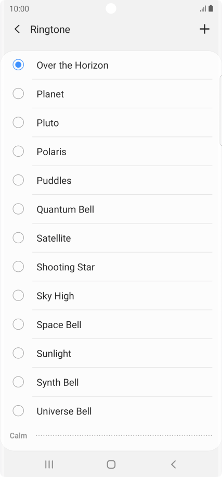Tap the Satellite ringtone label
The width and height of the screenshot is (222, 477).
(54, 238)
